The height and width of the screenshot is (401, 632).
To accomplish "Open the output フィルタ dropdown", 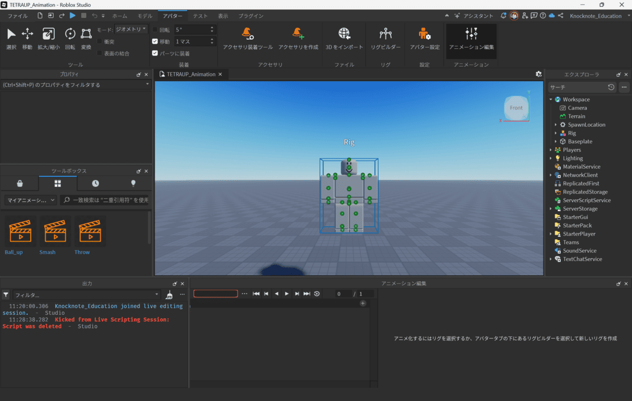I will click(x=87, y=295).
